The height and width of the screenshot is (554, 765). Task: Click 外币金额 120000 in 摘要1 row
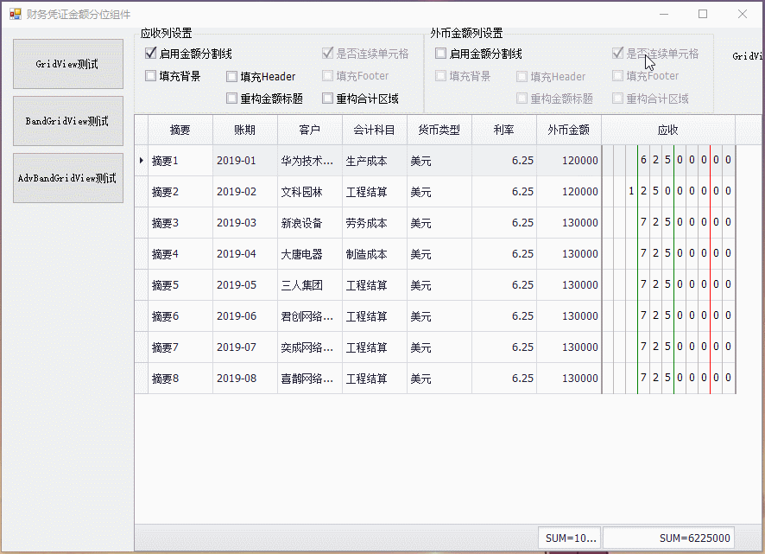569,160
